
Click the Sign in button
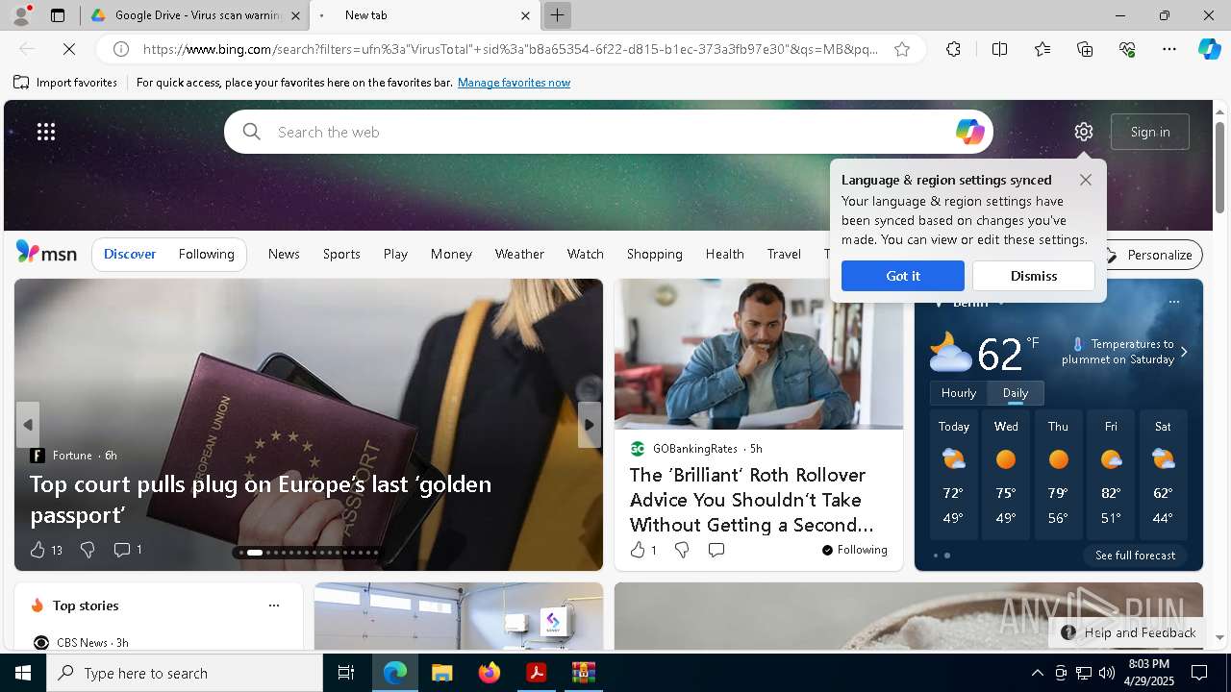click(x=1150, y=132)
